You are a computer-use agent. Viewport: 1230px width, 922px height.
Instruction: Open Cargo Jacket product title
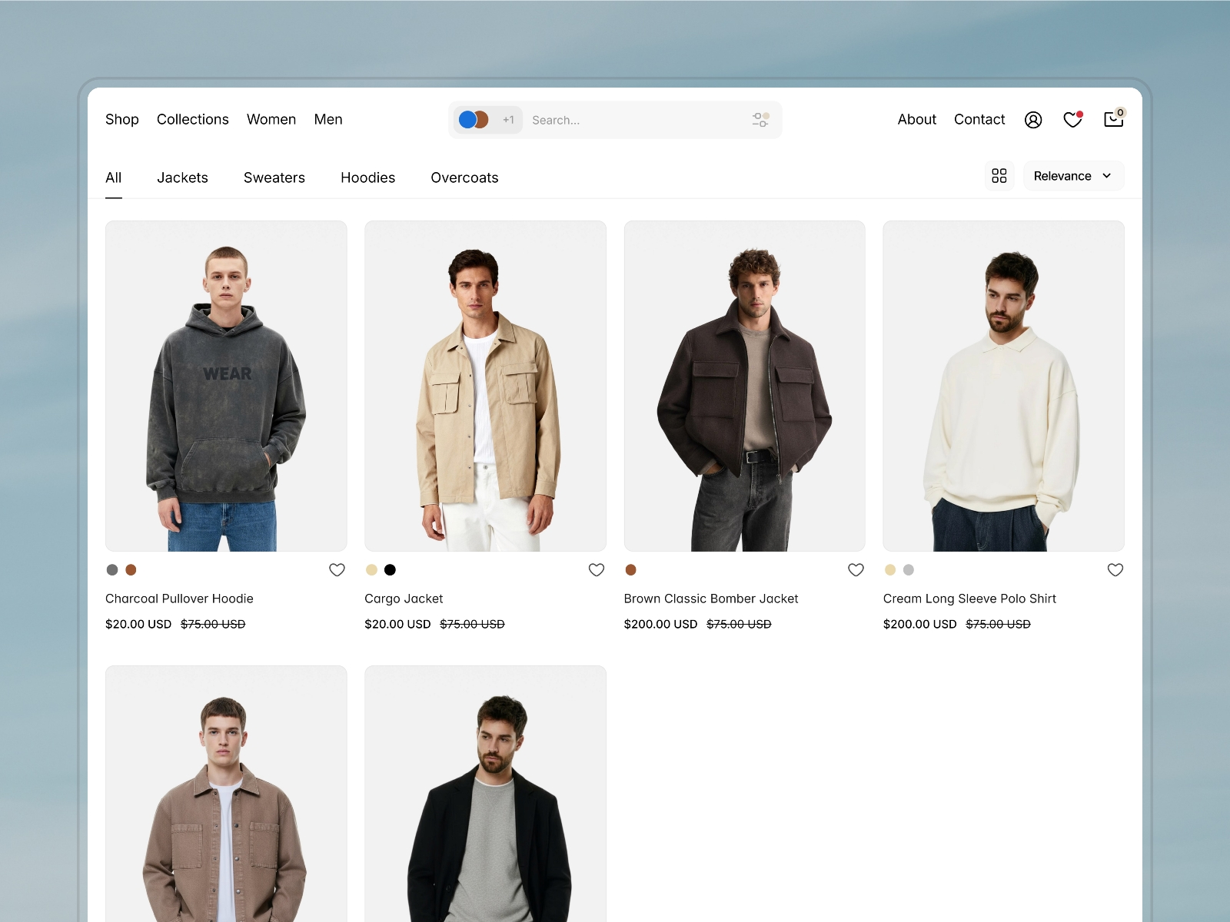[404, 599]
